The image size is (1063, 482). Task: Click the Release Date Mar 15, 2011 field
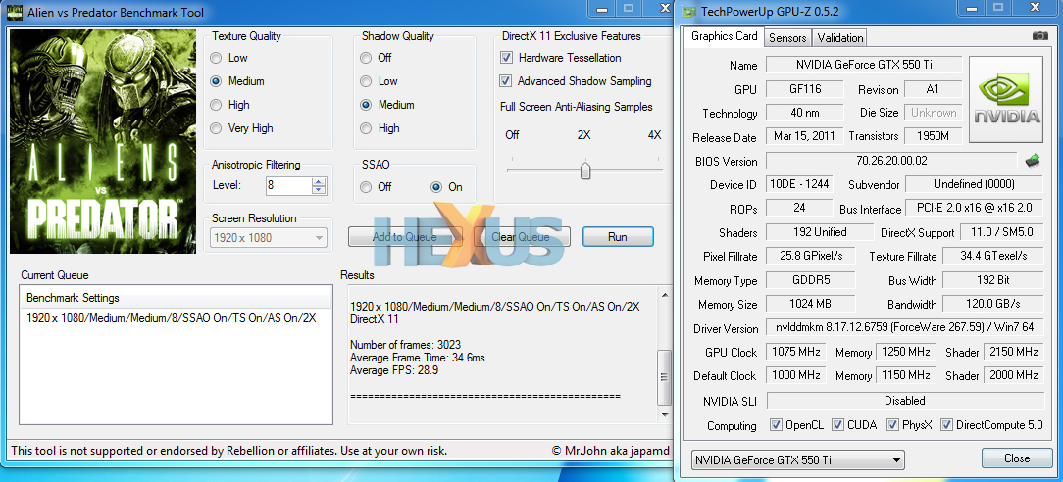(805, 136)
